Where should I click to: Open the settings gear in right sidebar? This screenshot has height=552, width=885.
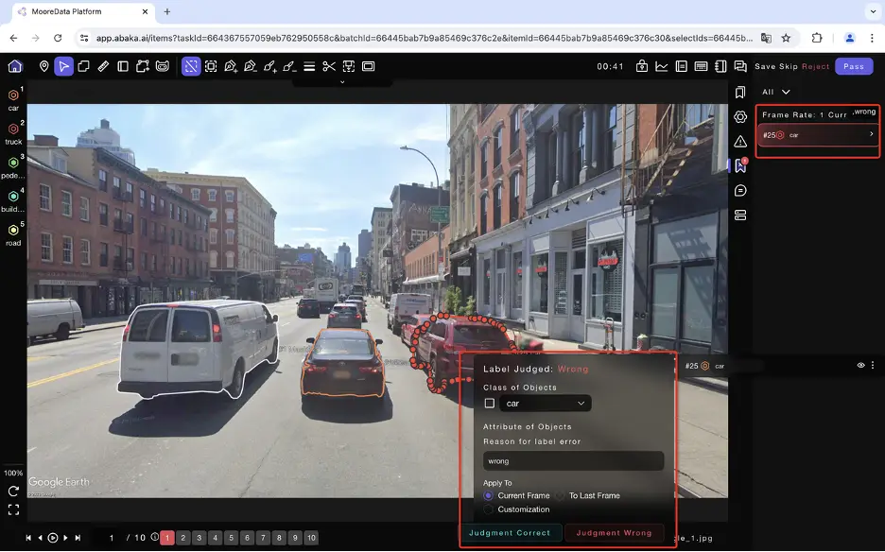pos(740,116)
